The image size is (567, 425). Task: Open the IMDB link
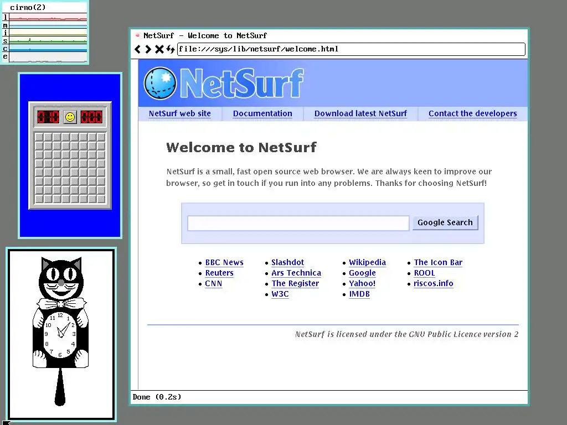359,294
